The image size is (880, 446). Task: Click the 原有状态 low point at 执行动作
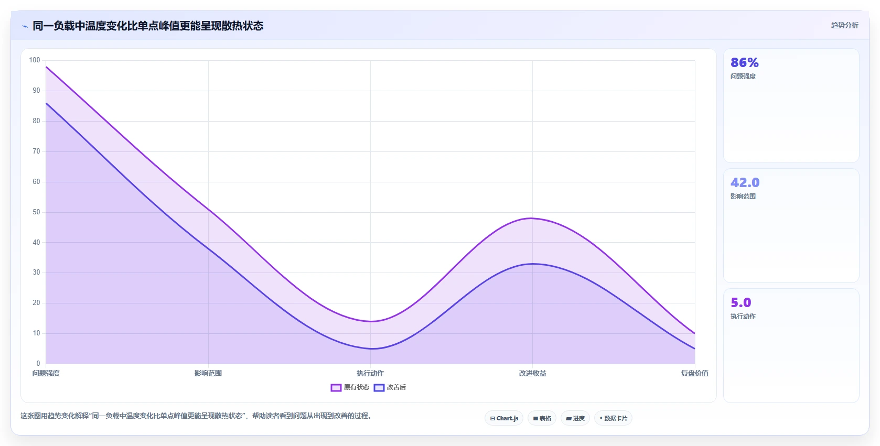click(370, 321)
